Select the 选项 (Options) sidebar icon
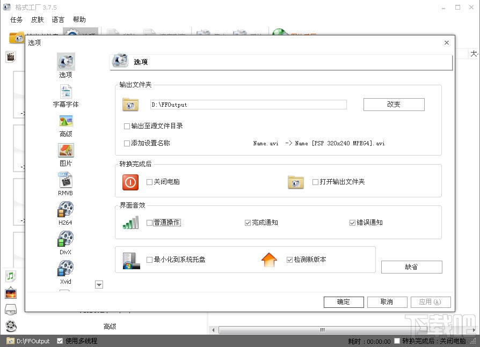Viewport: 480px width, 347px height. [66, 61]
